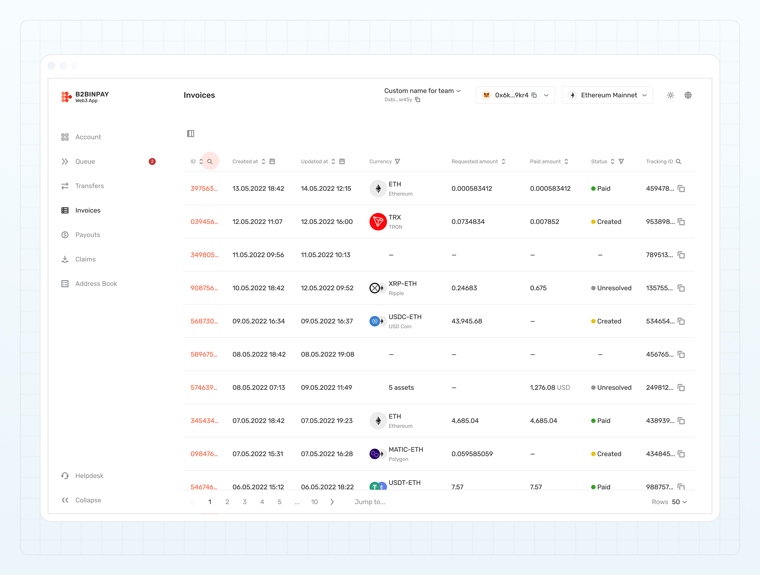The height and width of the screenshot is (575, 760).
Task: Filter the Currency column
Action: pyautogui.click(x=397, y=161)
